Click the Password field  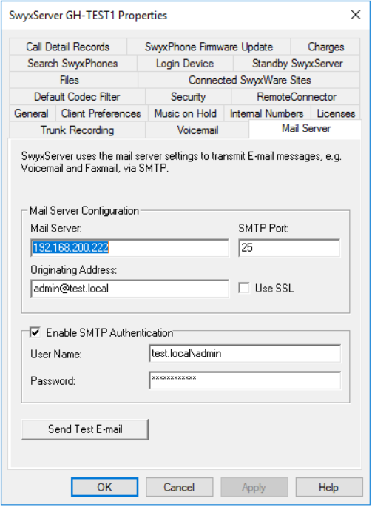(245, 380)
